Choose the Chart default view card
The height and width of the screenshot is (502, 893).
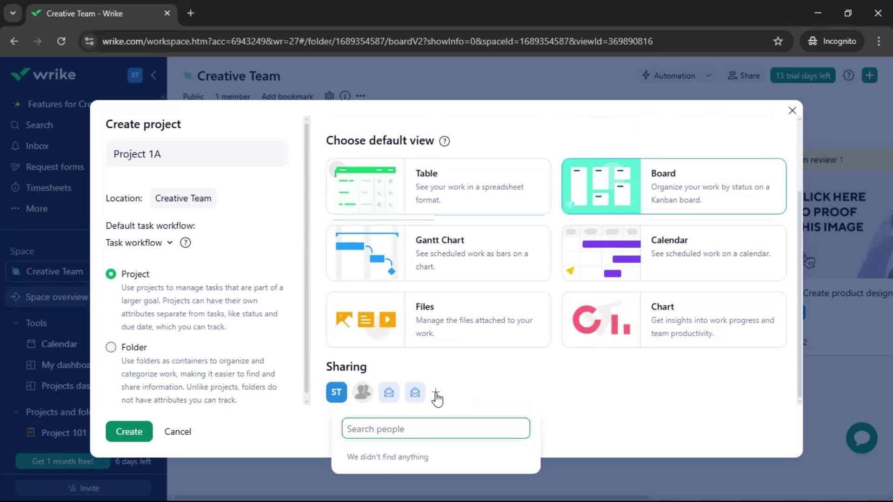tap(674, 320)
